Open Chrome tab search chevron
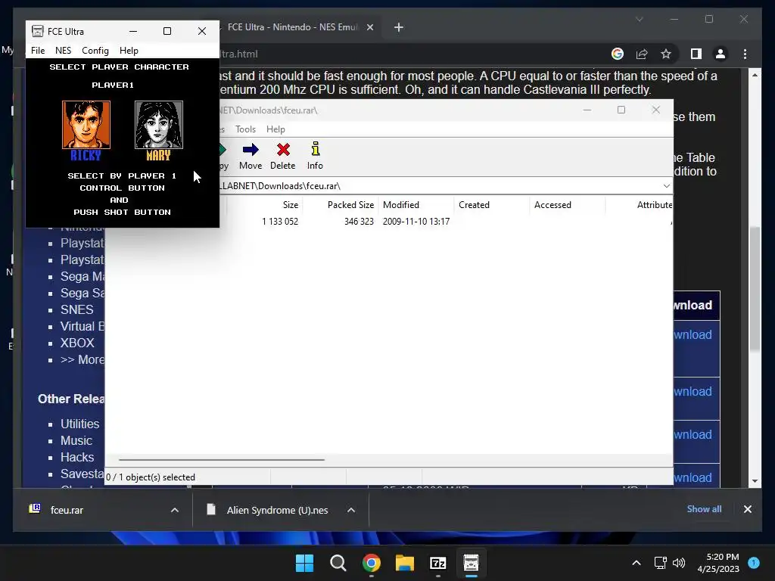The width and height of the screenshot is (775, 581). pyautogui.click(x=639, y=19)
